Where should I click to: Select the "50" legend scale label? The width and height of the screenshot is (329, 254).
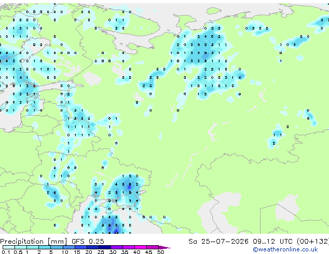tap(161, 252)
